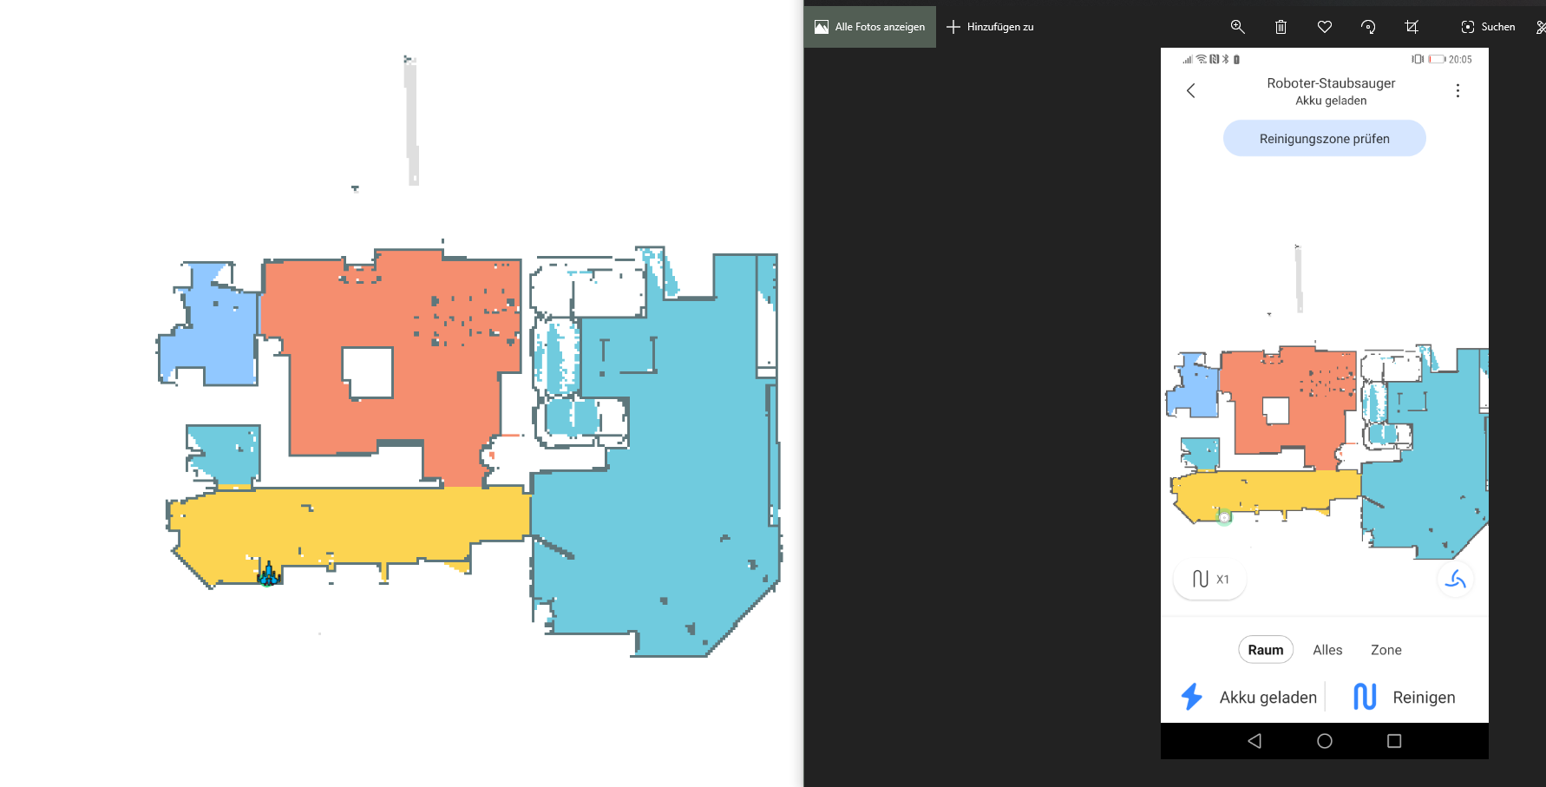1546x787 pixels.
Task: Select the Alles tab
Action: pyautogui.click(x=1327, y=650)
